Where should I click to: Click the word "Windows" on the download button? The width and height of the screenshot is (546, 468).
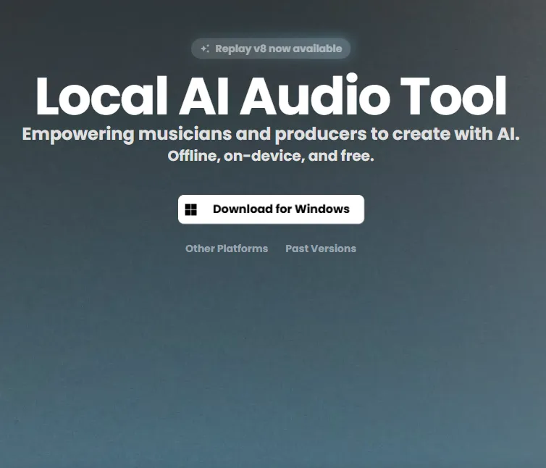(x=322, y=209)
